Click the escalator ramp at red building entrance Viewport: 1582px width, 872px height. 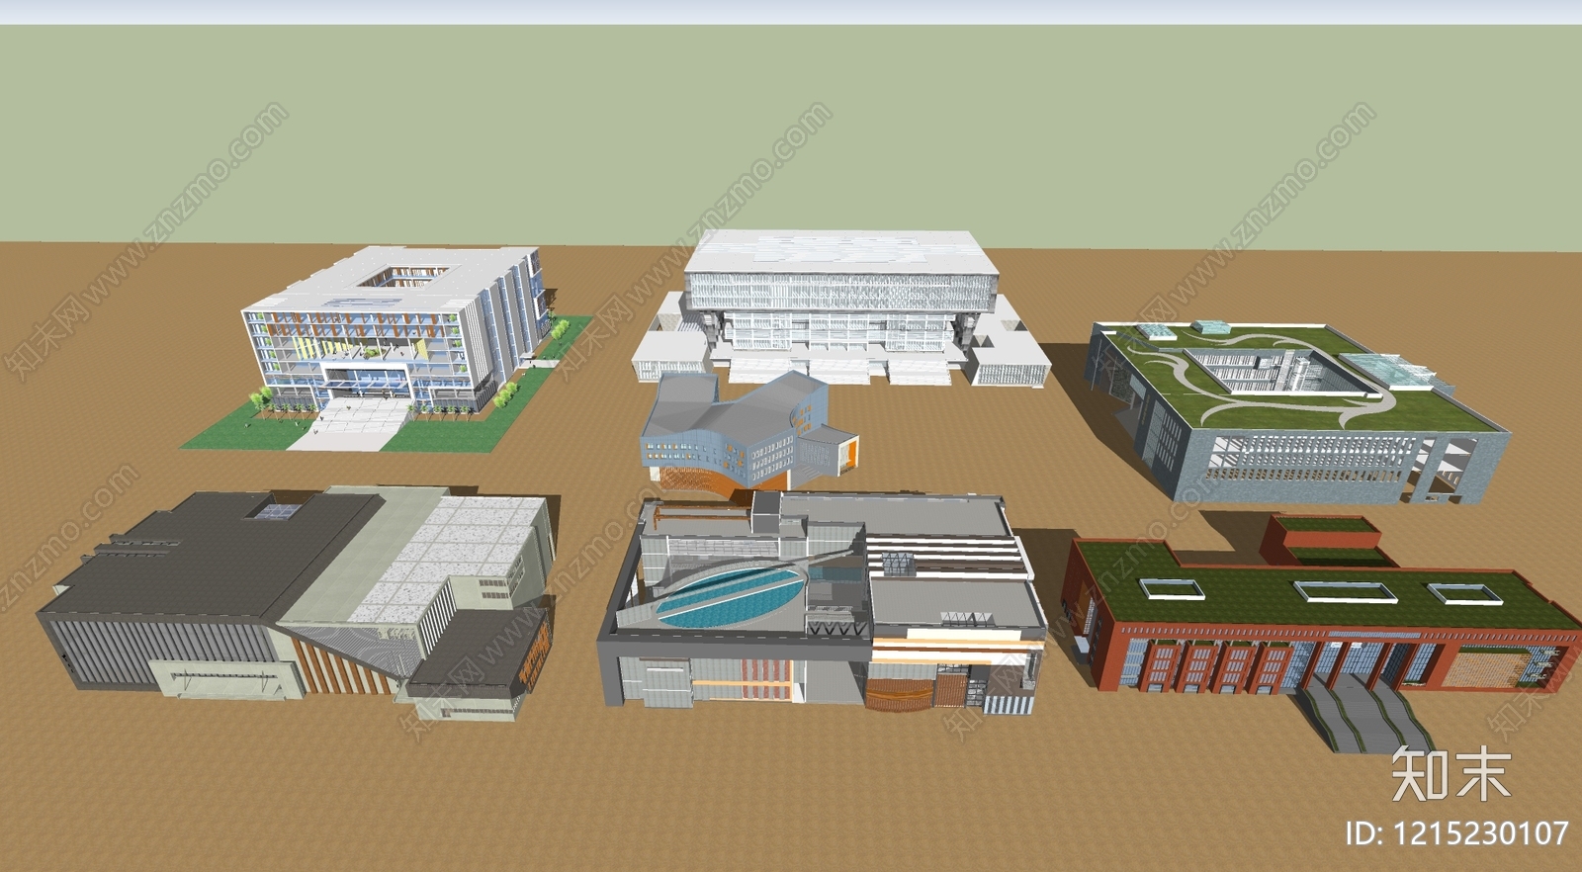1364,717
